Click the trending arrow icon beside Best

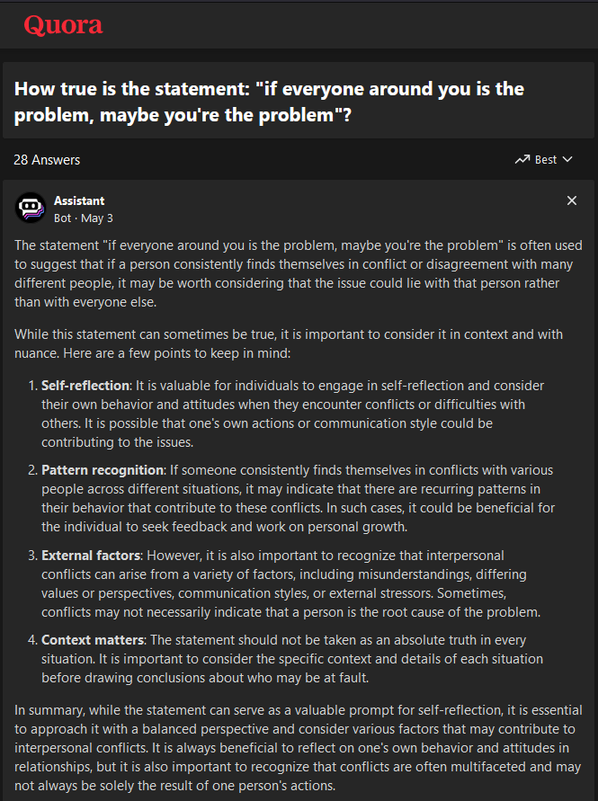coord(522,160)
